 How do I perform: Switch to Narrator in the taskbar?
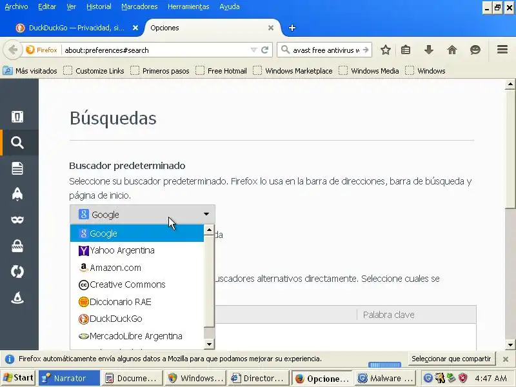click(x=69, y=378)
